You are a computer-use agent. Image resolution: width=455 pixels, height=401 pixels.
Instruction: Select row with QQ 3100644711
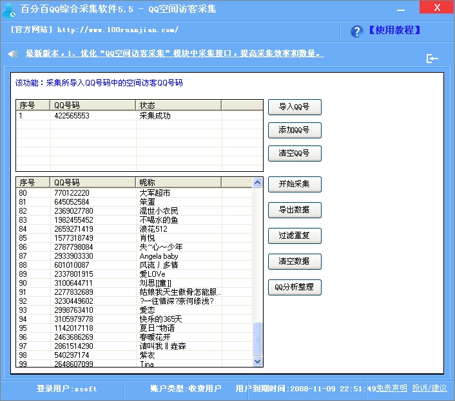pyautogui.click(x=134, y=283)
